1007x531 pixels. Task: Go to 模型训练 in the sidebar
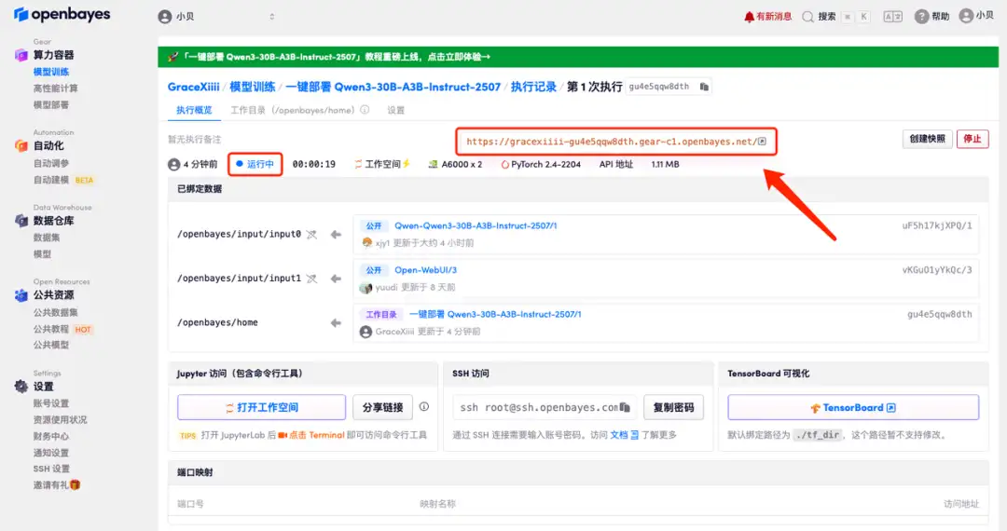[x=51, y=72]
